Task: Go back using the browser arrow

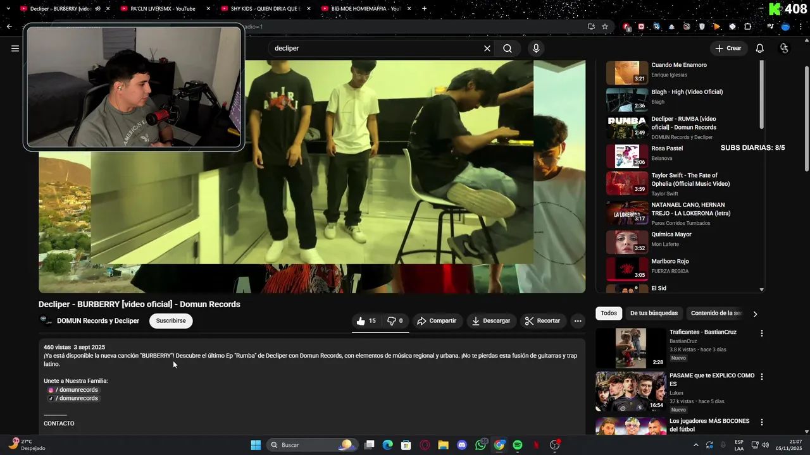Action: point(9,27)
